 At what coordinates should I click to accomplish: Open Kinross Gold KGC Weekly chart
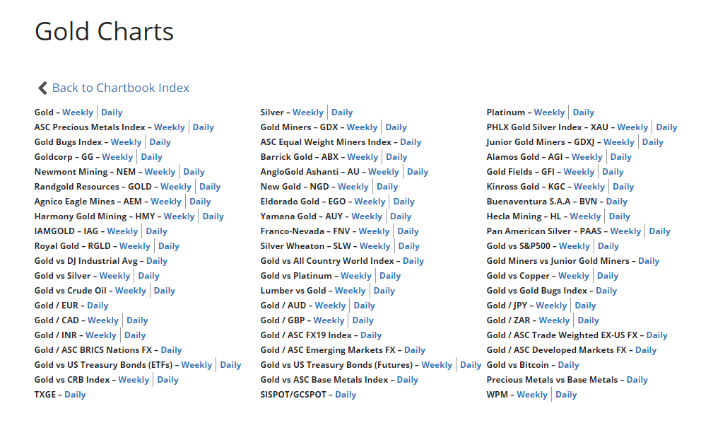589,186
